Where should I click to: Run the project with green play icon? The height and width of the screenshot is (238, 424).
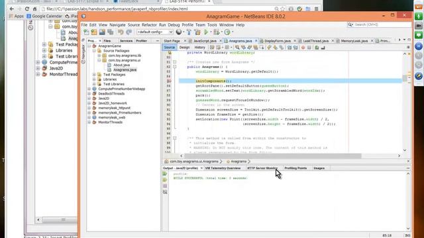(x=206, y=32)
